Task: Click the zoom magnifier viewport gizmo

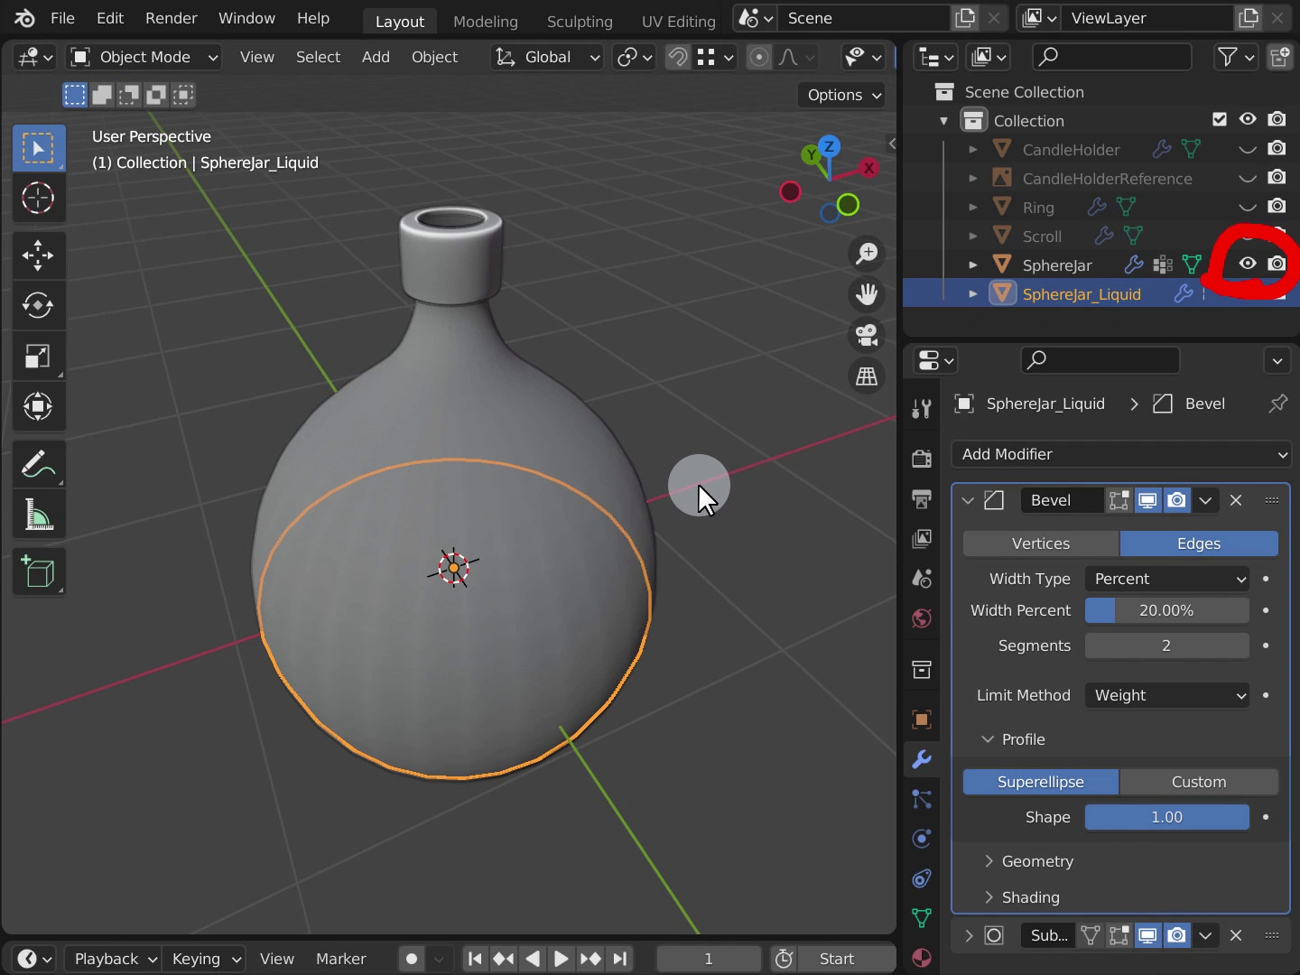Action: [867, 254]
